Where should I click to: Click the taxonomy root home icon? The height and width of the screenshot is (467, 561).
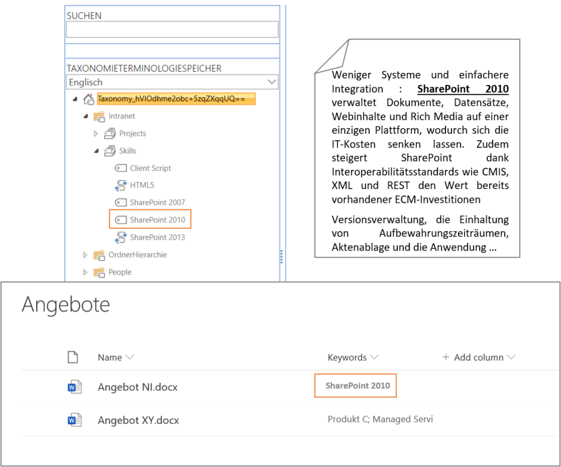tap(88, 99)
